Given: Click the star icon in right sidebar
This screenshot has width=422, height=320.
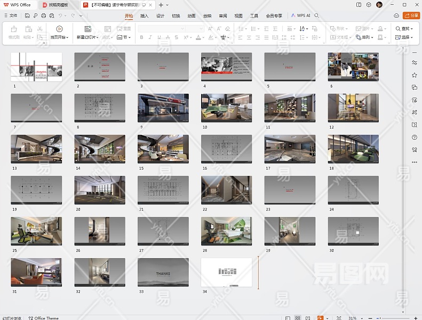Looking at the screenshot, I should 415,75.
